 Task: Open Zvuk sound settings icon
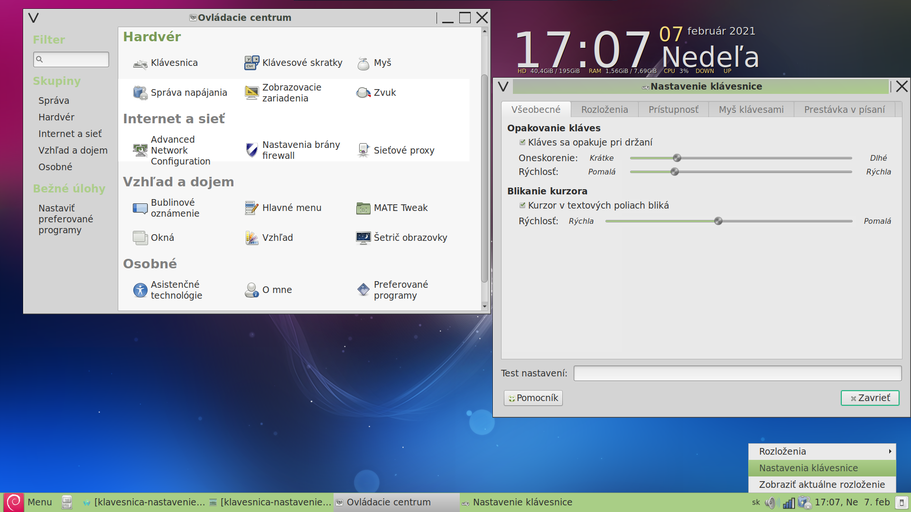click(x=363, y=93)
